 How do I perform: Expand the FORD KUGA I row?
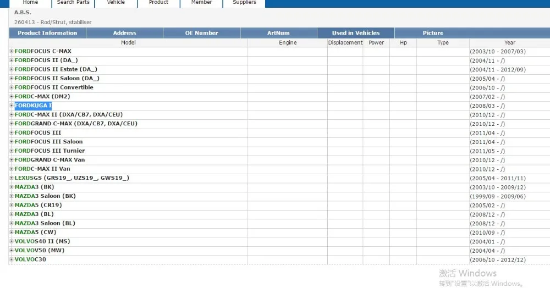point(12,106)
